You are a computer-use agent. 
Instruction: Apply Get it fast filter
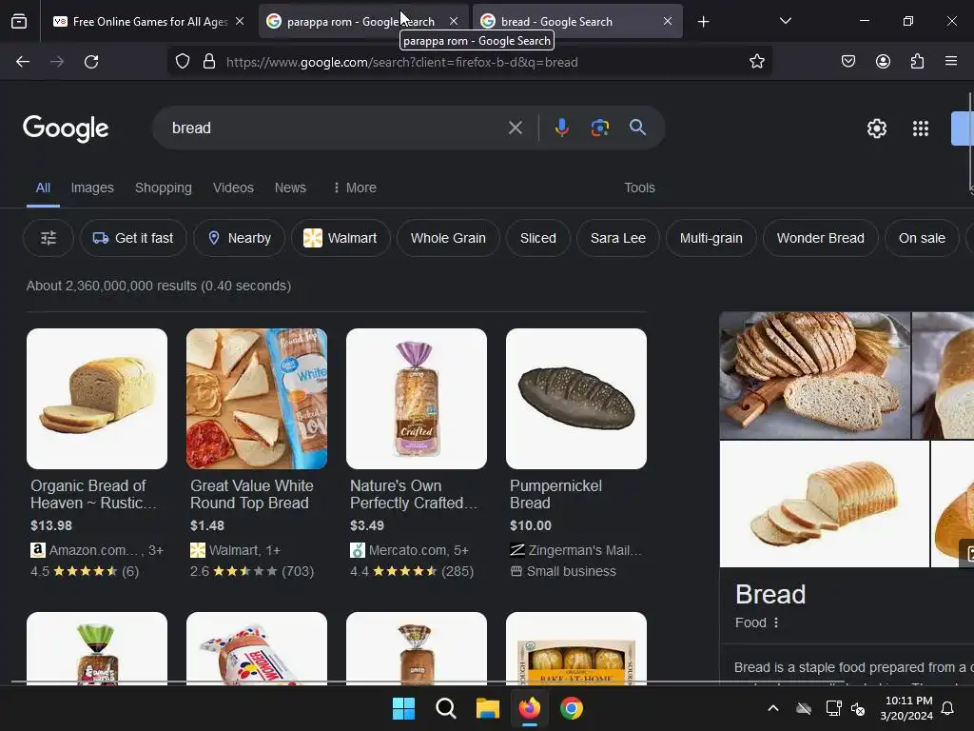click(x=133, y=238)
